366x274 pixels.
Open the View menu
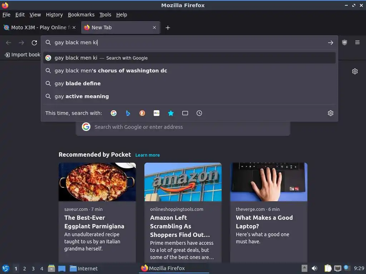[x=35, y=15]
